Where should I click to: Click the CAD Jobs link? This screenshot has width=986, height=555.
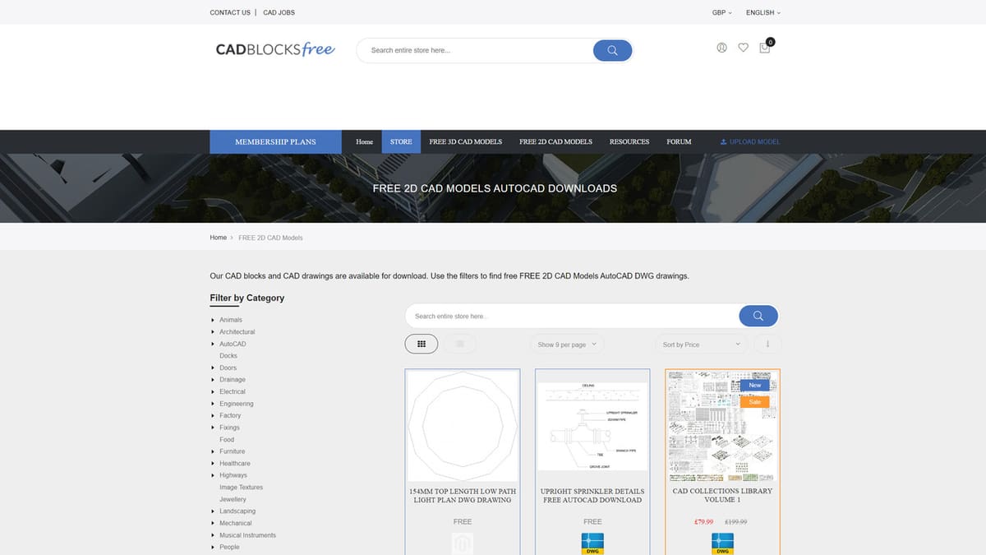279,12
